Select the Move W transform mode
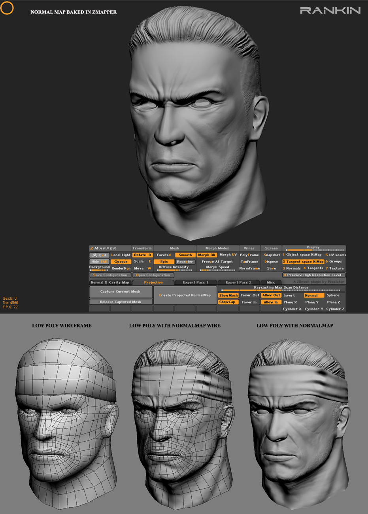 point(142,268)
